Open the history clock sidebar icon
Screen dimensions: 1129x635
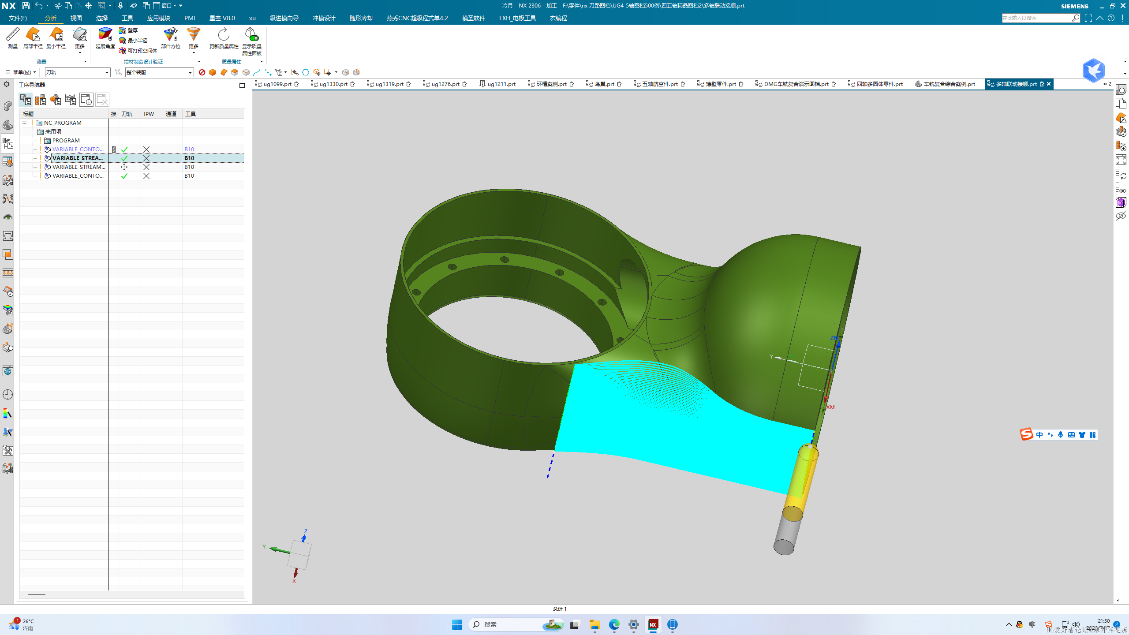point(7,394)
